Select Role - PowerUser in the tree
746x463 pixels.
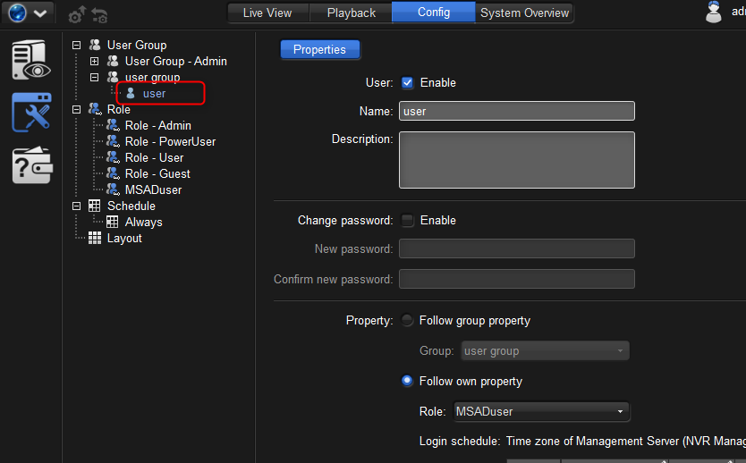click(x=170, y=141)
